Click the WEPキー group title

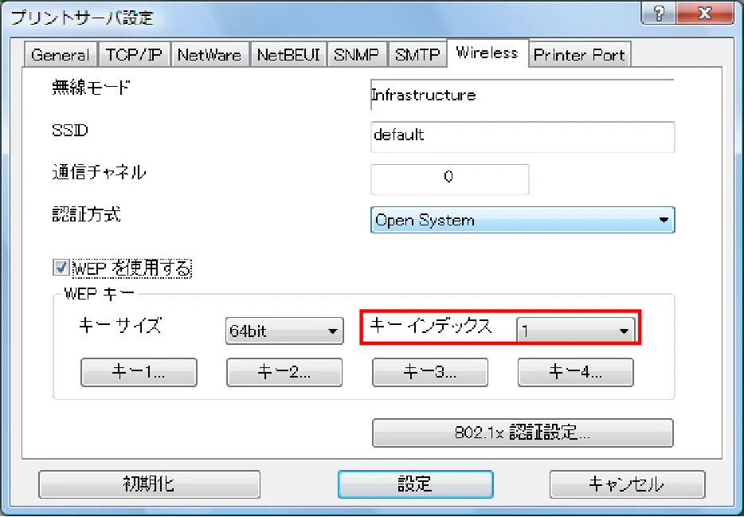coord(99,294)
